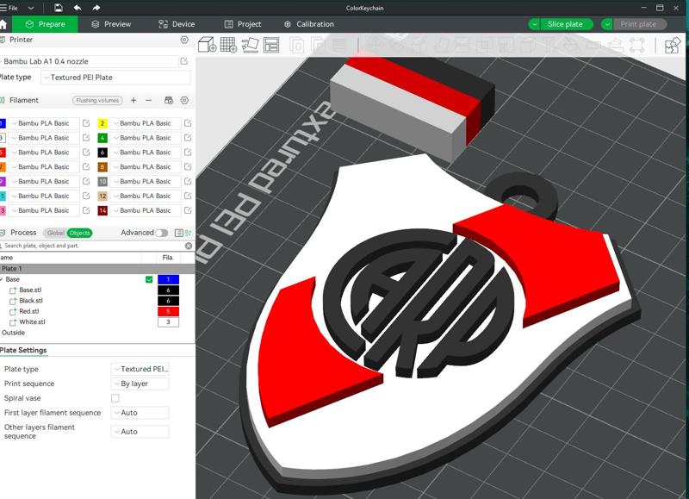The width and height of the screenshot is (689, 499).
Task: Remove a filament with minus icon
Action: pyautogui.click(x=148, y=100)
